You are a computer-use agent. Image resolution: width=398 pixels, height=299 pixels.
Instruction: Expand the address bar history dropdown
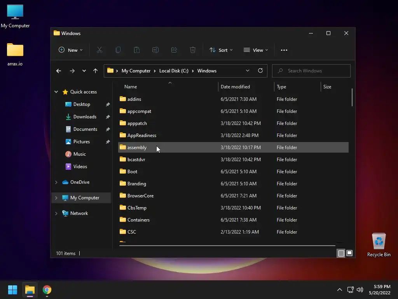tap(248, 71)
